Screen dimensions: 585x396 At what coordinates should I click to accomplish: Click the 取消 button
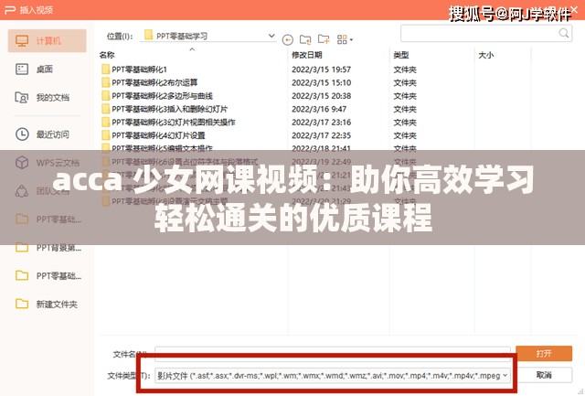tap(544, 375)
